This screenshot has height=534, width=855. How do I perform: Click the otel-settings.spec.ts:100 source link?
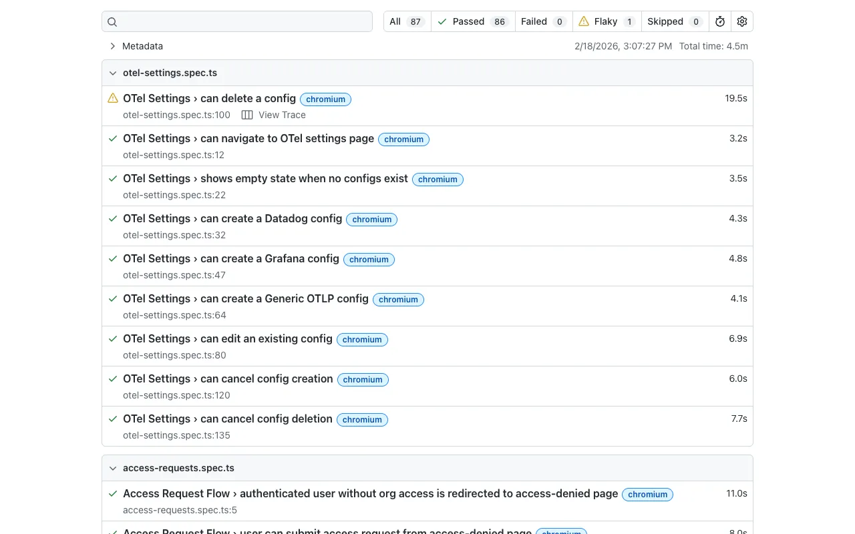coord(176,115)
